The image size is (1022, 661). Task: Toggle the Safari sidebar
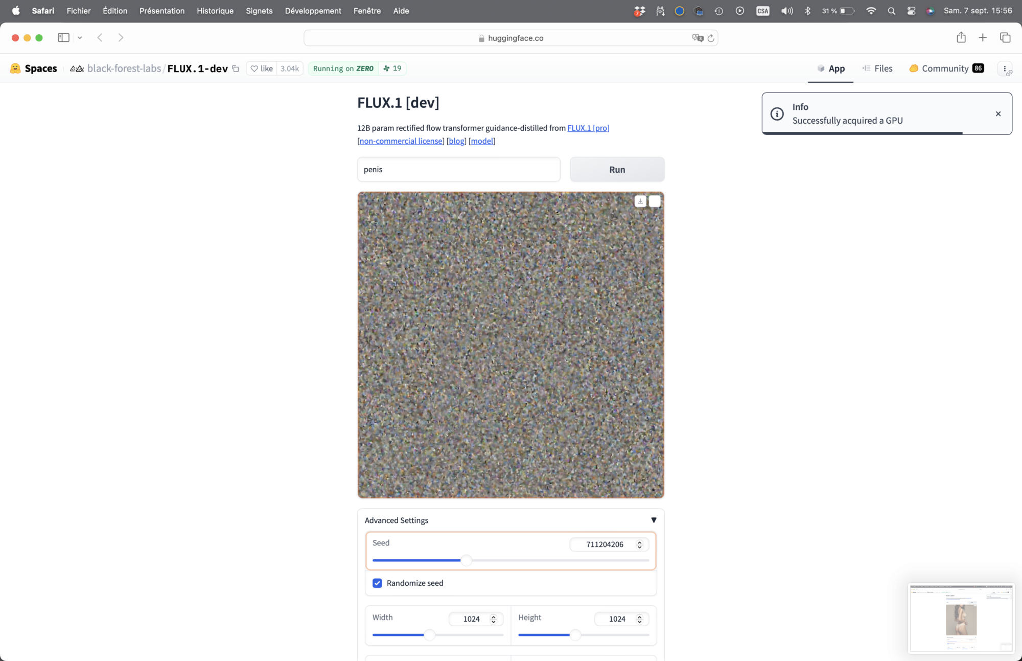click(63, 37)
